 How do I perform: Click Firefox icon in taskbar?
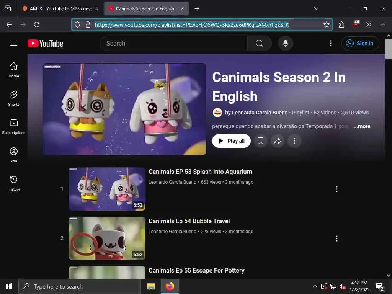(170, 286)
